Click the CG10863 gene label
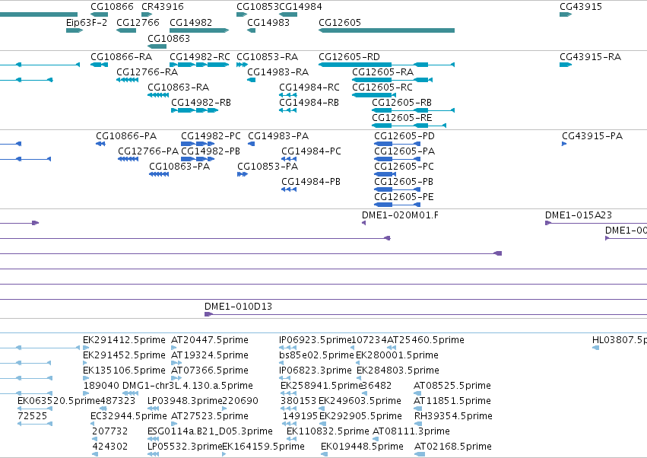The height and width of the screenshot is (458, 647). (x=168, y=38)
